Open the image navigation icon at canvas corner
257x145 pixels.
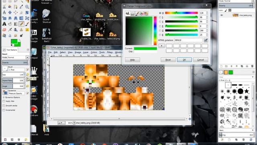[190, 119]
